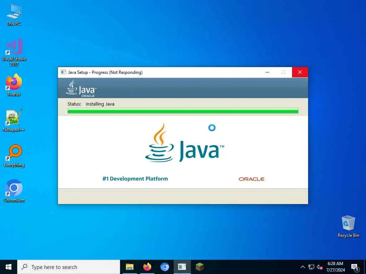The width and height of the screenshot is (366, 274).
Task: Click the red ORACLE logo
Action: (251, 179)
